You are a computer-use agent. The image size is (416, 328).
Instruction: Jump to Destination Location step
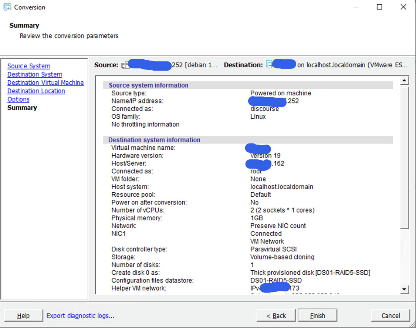[36, 91]
